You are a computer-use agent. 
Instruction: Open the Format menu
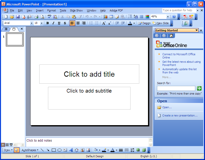click(x=51, y=10)
